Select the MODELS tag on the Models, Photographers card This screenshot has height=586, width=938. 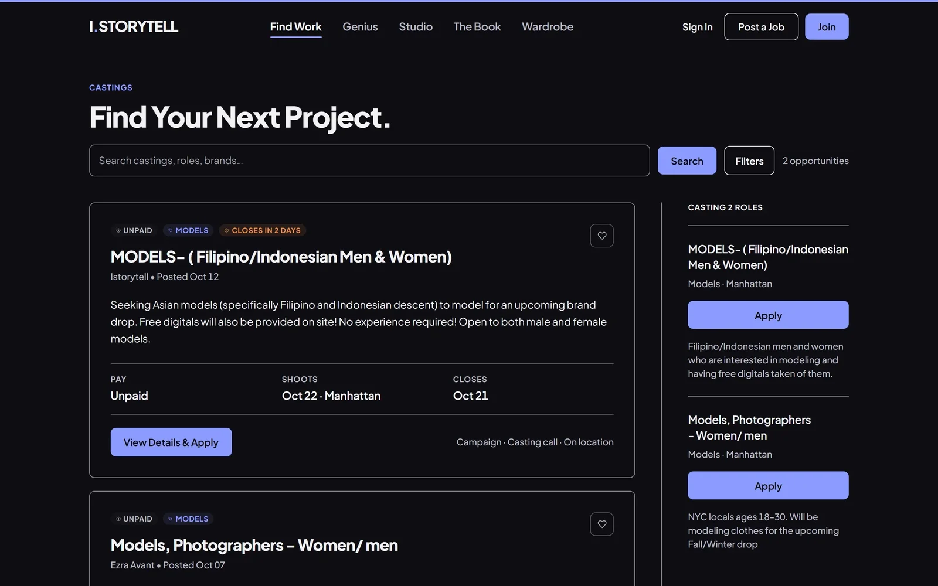188,519
